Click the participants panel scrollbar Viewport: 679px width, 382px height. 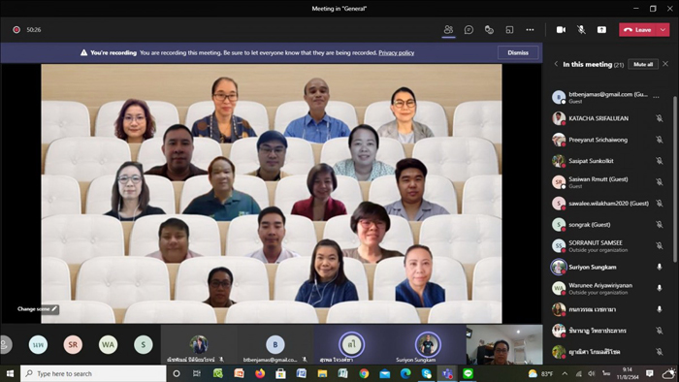tap(675, 177)
